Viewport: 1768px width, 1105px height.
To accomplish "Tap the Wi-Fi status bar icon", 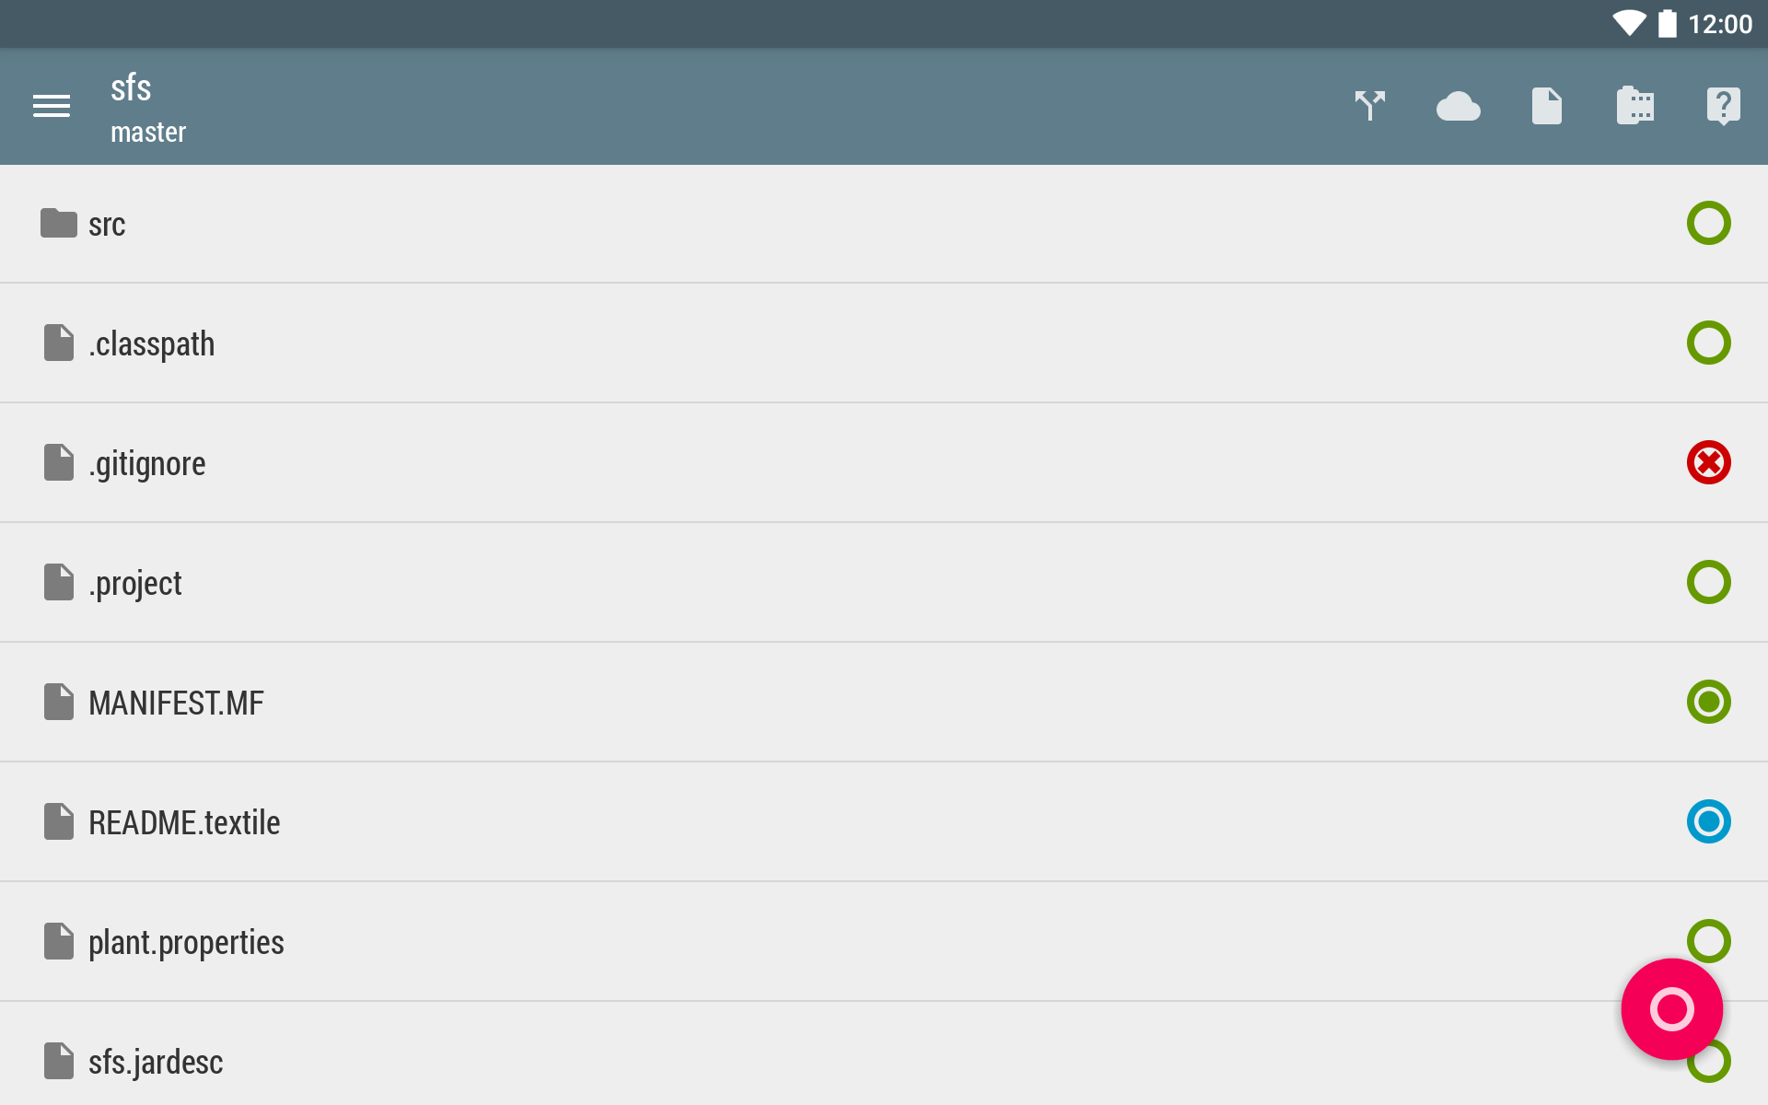I will coord(1629,24).
